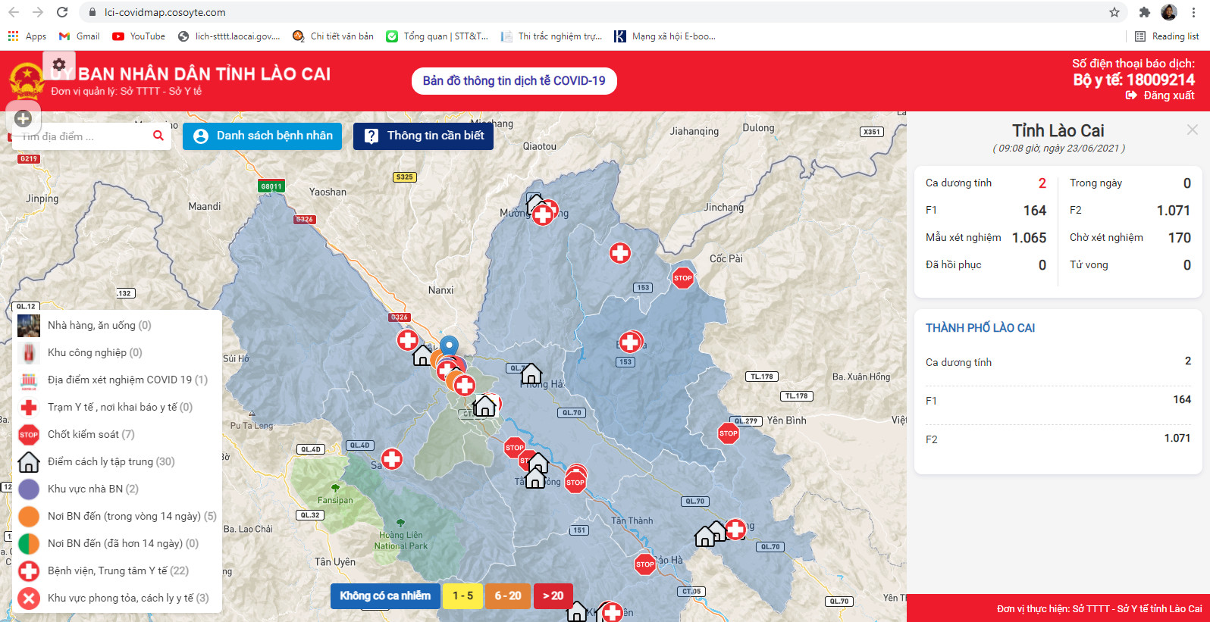Open the YouTube bookmark
Image resolution: width=1210 pixels, height=622 pixels.
139,36
